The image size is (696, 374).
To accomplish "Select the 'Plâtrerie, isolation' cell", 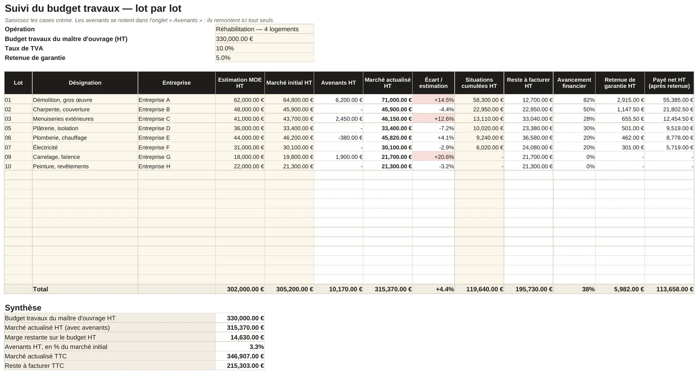I will [85, 129].
